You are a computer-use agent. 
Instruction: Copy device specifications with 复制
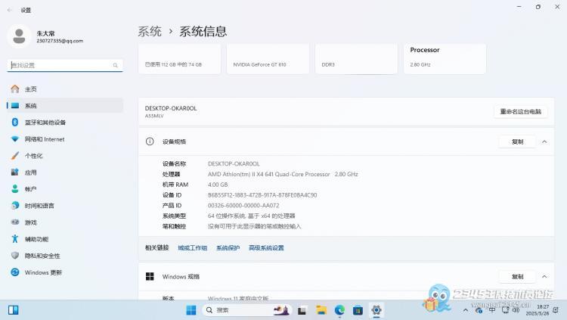point(517,141)
